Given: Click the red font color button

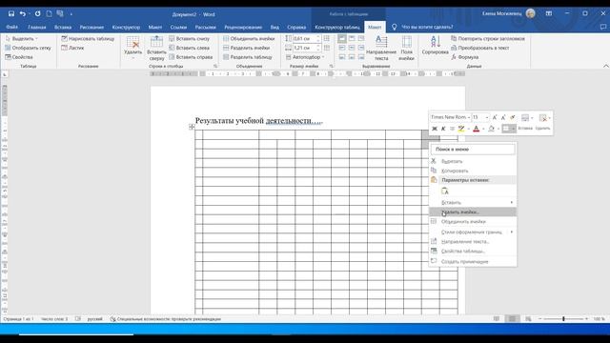Looking at the screenshot, I should pyautogui.click(x=477, y=129).
